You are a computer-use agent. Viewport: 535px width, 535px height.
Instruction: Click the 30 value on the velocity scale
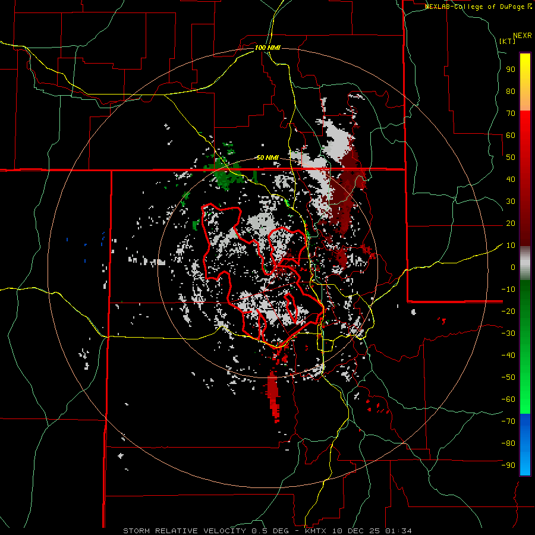click(x=511, y=202)
